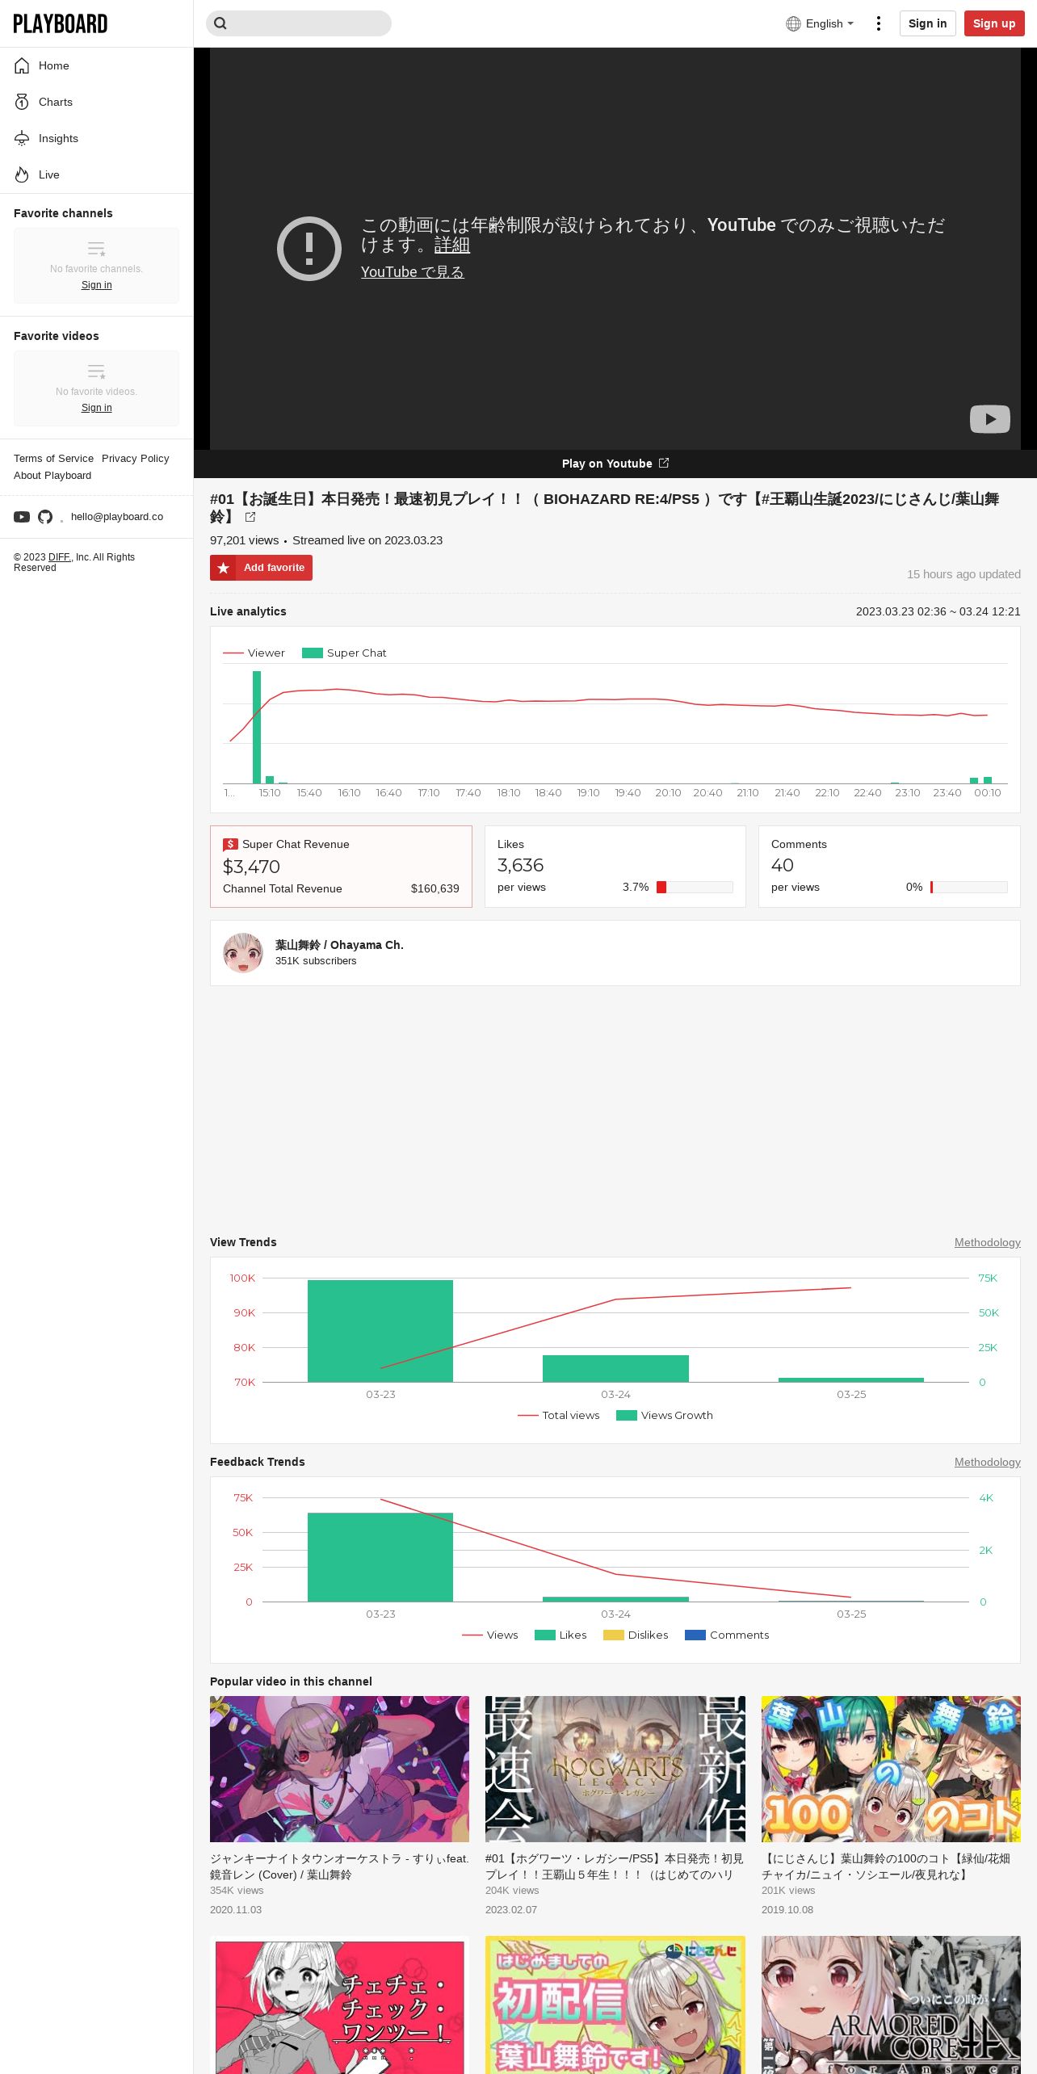This screenshot has height=2074, width=1037.
Task: Click the search magnifier icon
Action: (x=220, y=23)
